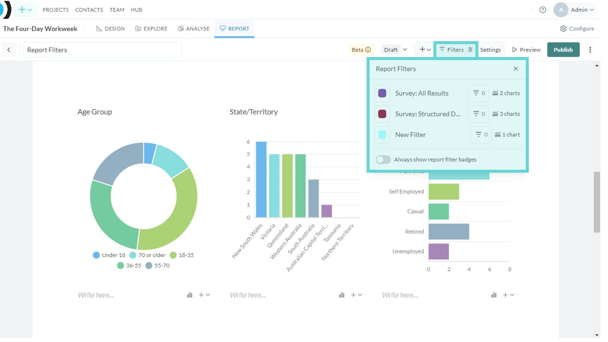The image size is (608, 342).
Task: View the 3 charts linked to Survey: Structured D...
Action: tap(507, 114)
